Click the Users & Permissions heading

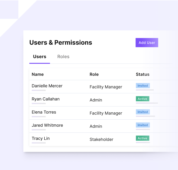[61, 43]
